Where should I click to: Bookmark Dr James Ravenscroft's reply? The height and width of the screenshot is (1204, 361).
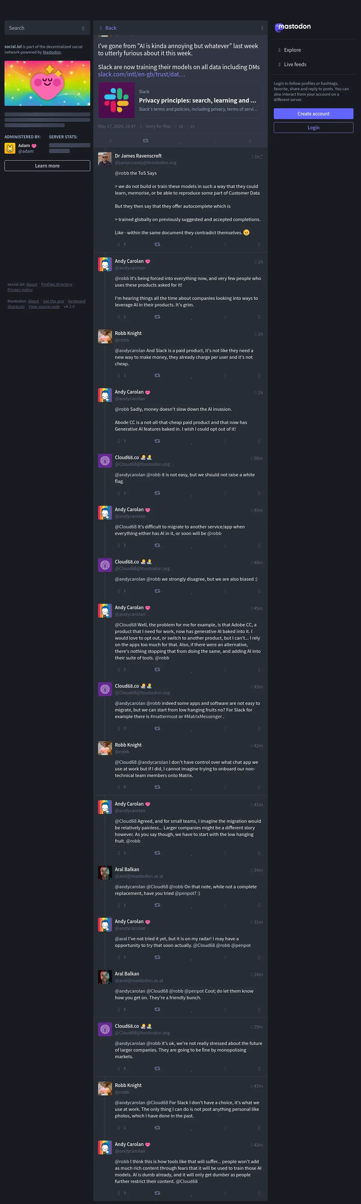pyautogui.click(x=225, y=244)
